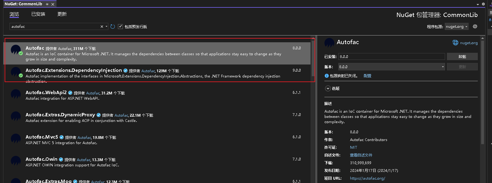Click installed checkmark on Autofac package
Screen dimensions: 492x183
click(x=21, y=53)
